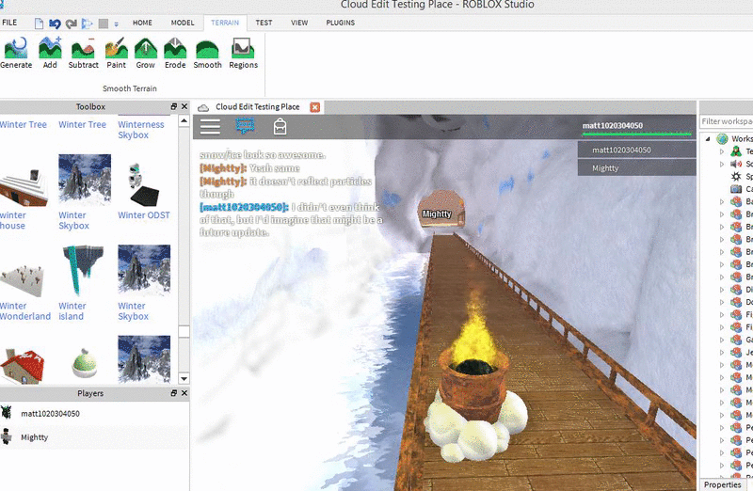753x491 pixels.
Task: Expand the Terrain row arrow in Explorer
Action: [721, 151]
